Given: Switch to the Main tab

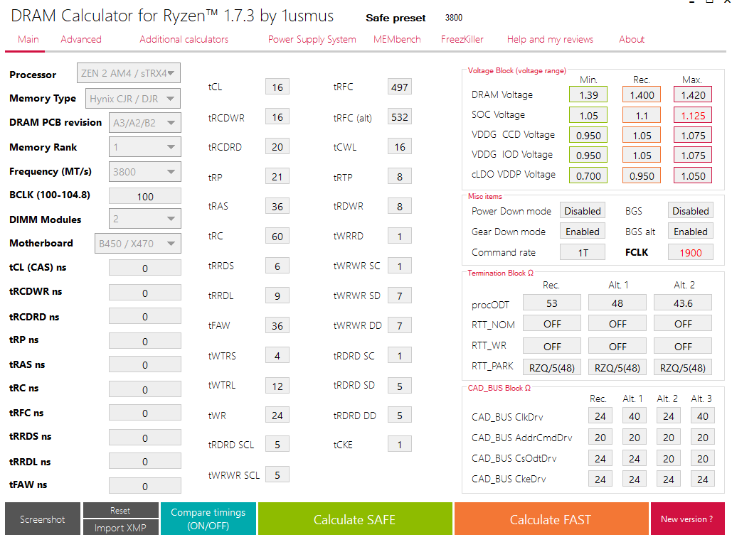Looking at the screenshot, I should (28, 40).
